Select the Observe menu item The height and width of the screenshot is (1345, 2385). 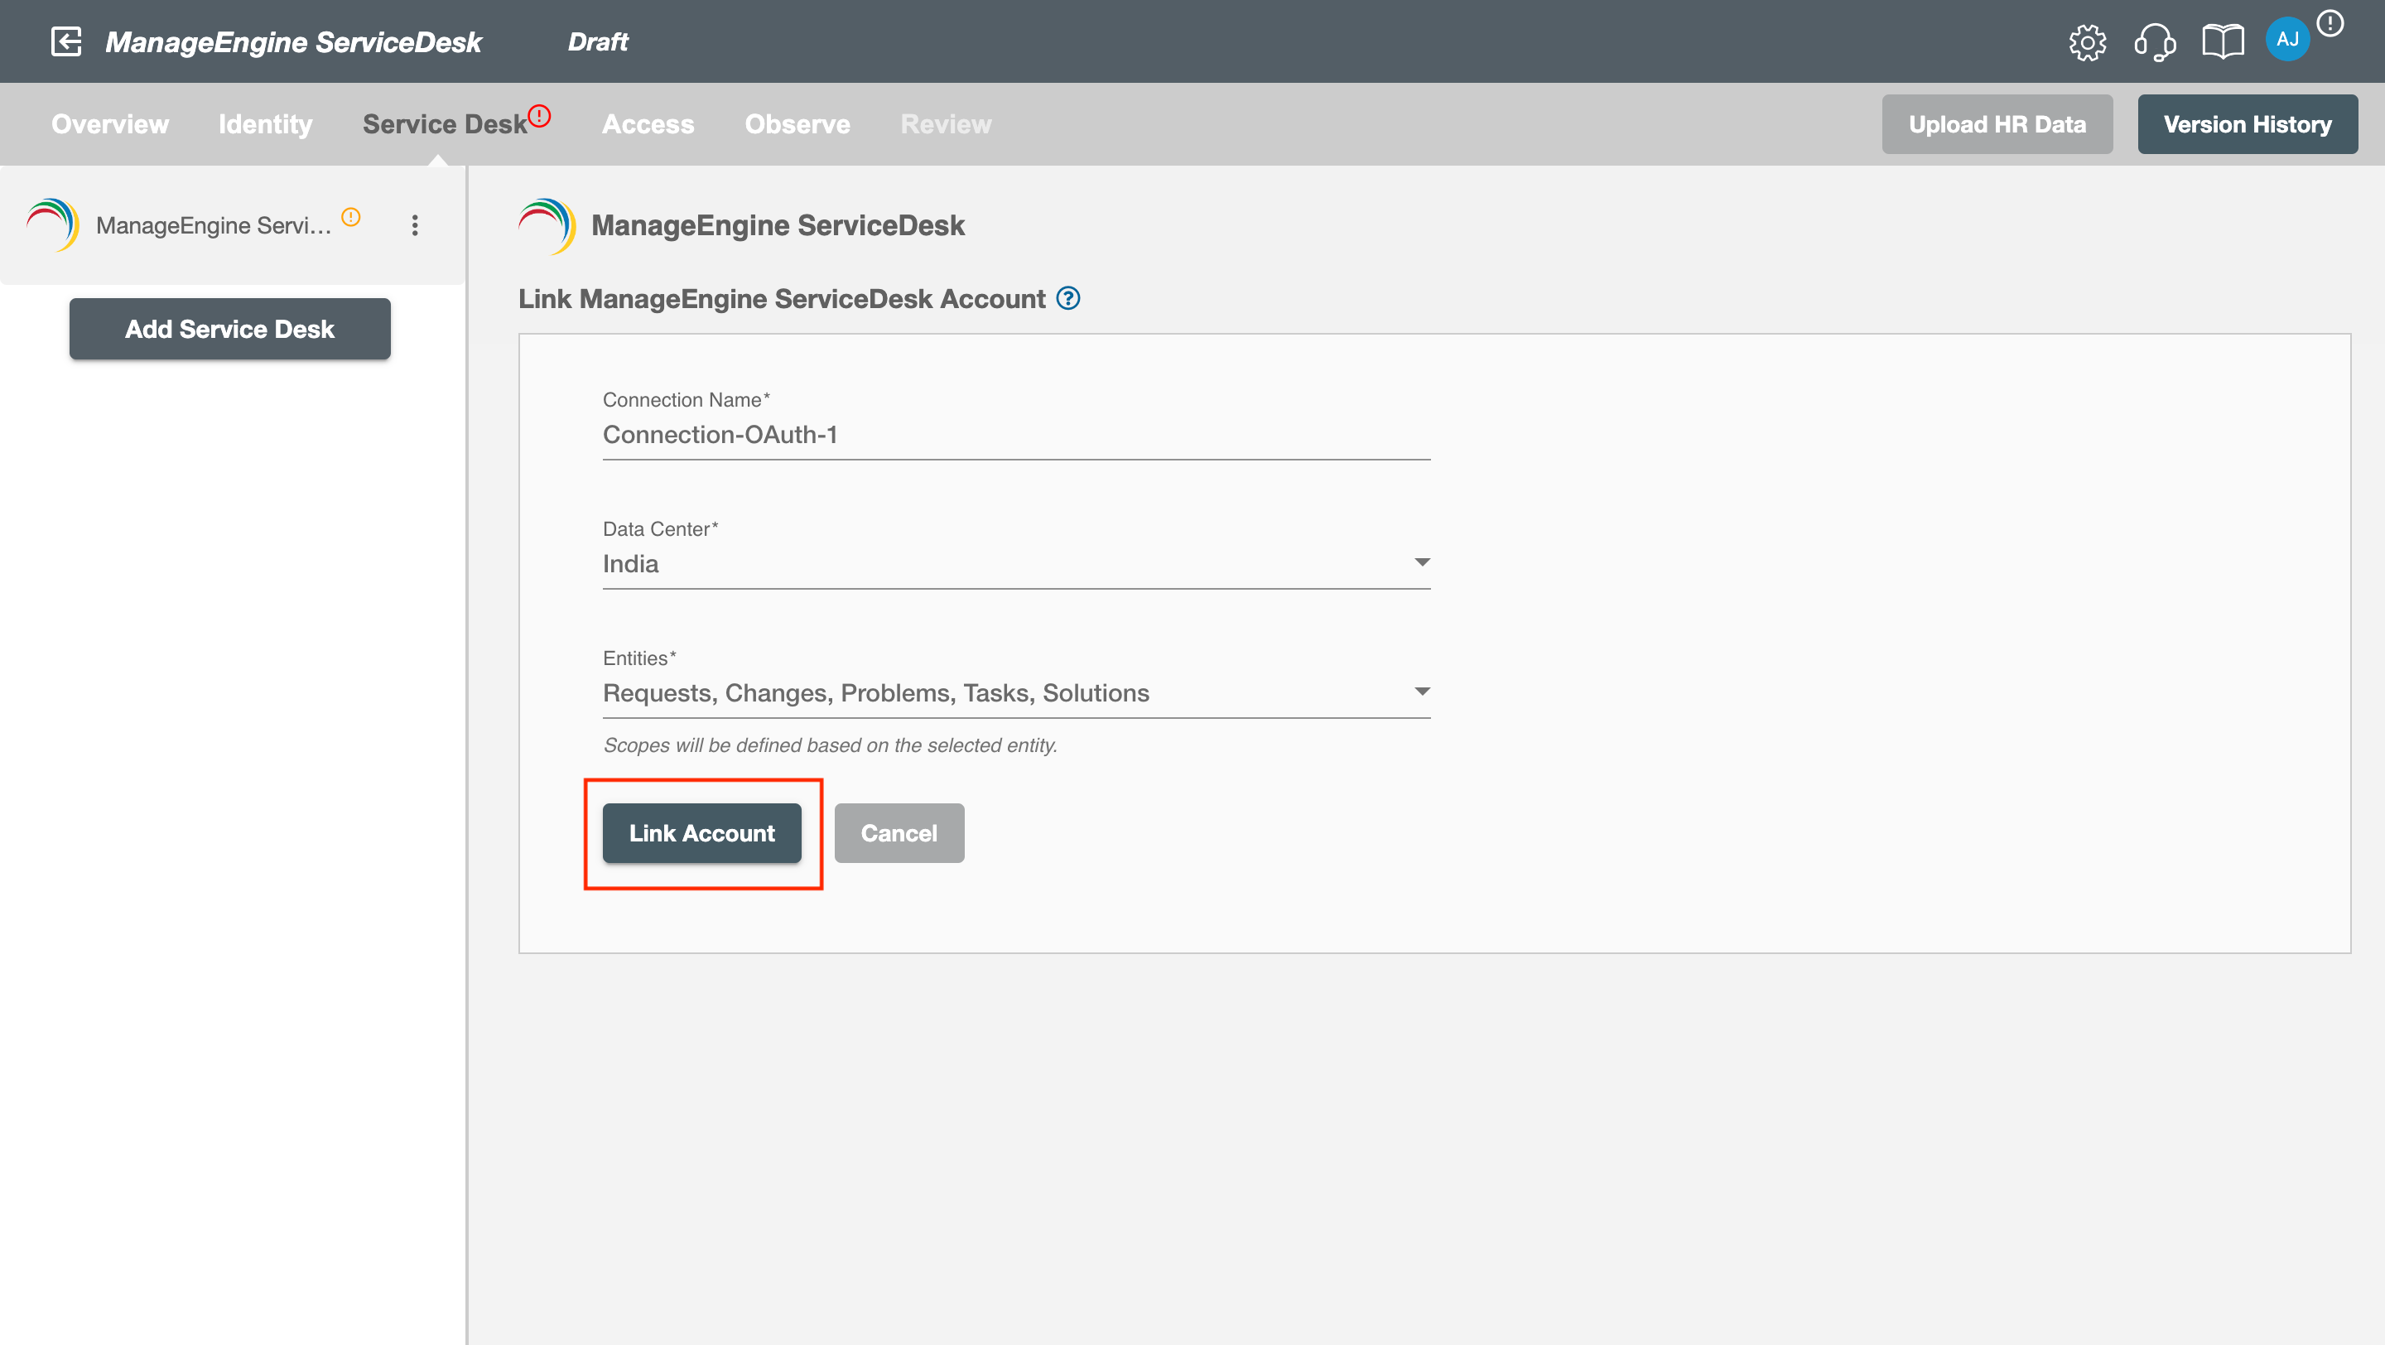click(796, 123)
